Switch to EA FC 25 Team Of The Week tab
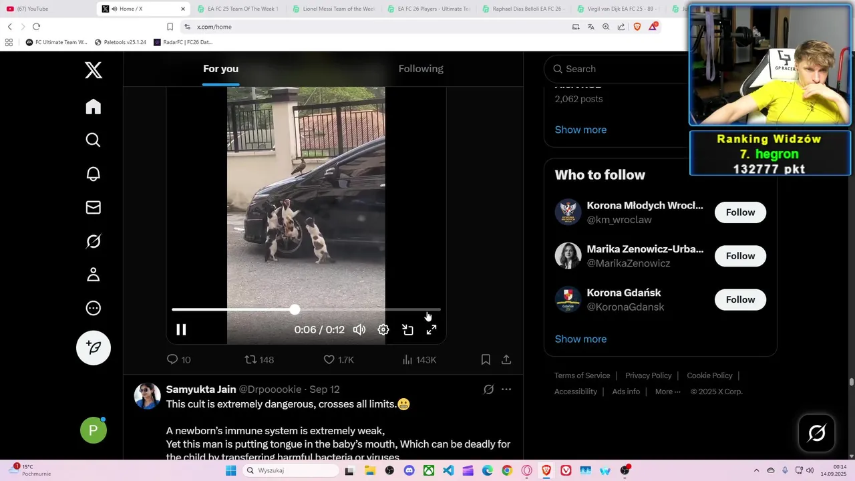This screenshot has width=855, height=481. (237, 9)
